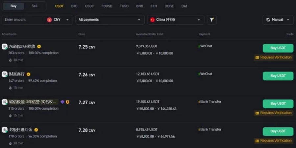Click the orange shield badge on third advertiser

[x=67, y=102]
